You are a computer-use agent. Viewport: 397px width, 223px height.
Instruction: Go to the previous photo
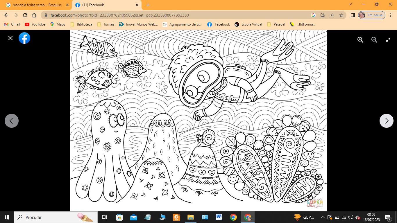12,121
